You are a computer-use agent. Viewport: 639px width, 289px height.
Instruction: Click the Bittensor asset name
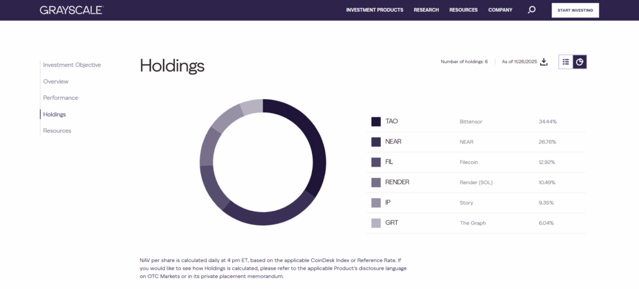[x=471, y=122]
